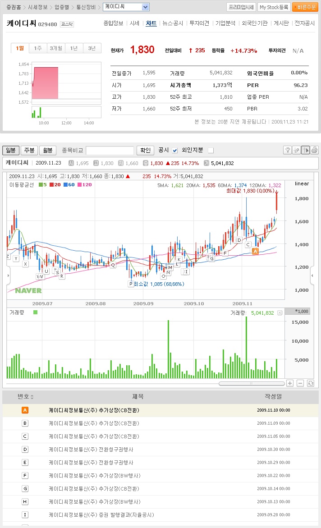Select the 1년 chart period tab
Image resolution: width=321 pixels, height=528 pixels.
pos(74,48)
